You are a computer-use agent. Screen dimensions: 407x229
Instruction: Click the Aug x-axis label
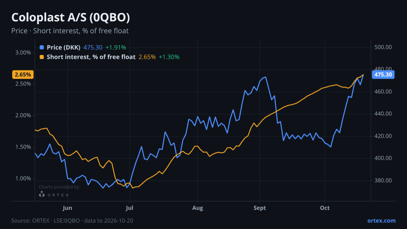[x=197, y=208]
